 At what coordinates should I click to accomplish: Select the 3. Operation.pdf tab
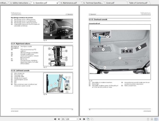[x=40, y=3]
